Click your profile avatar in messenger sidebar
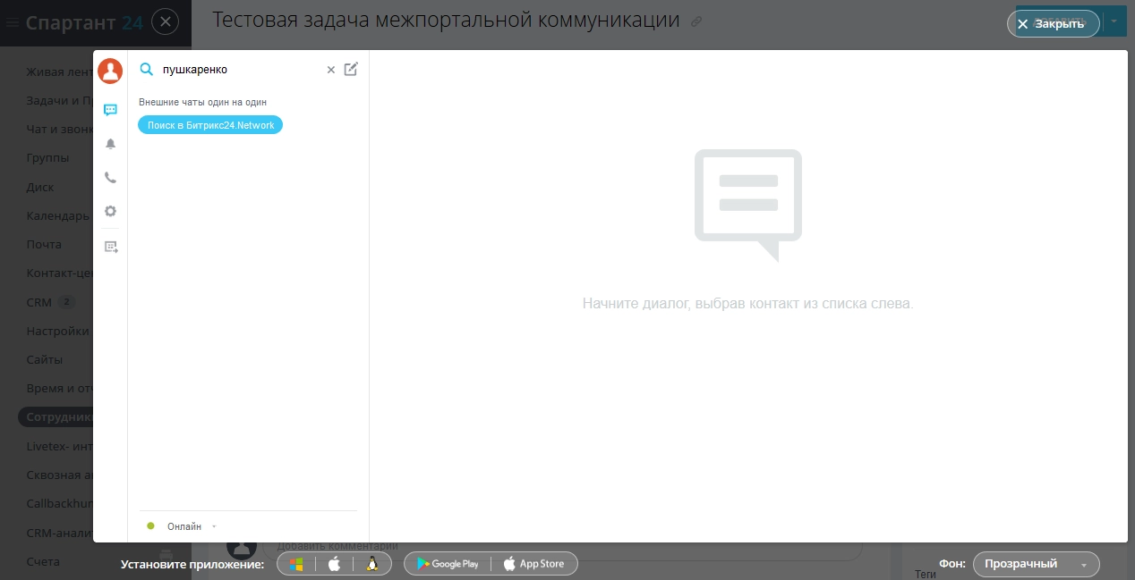Image resolution: width=1135 pixels, height=580 pixels. pyautogui.click(x=110, y=71)
